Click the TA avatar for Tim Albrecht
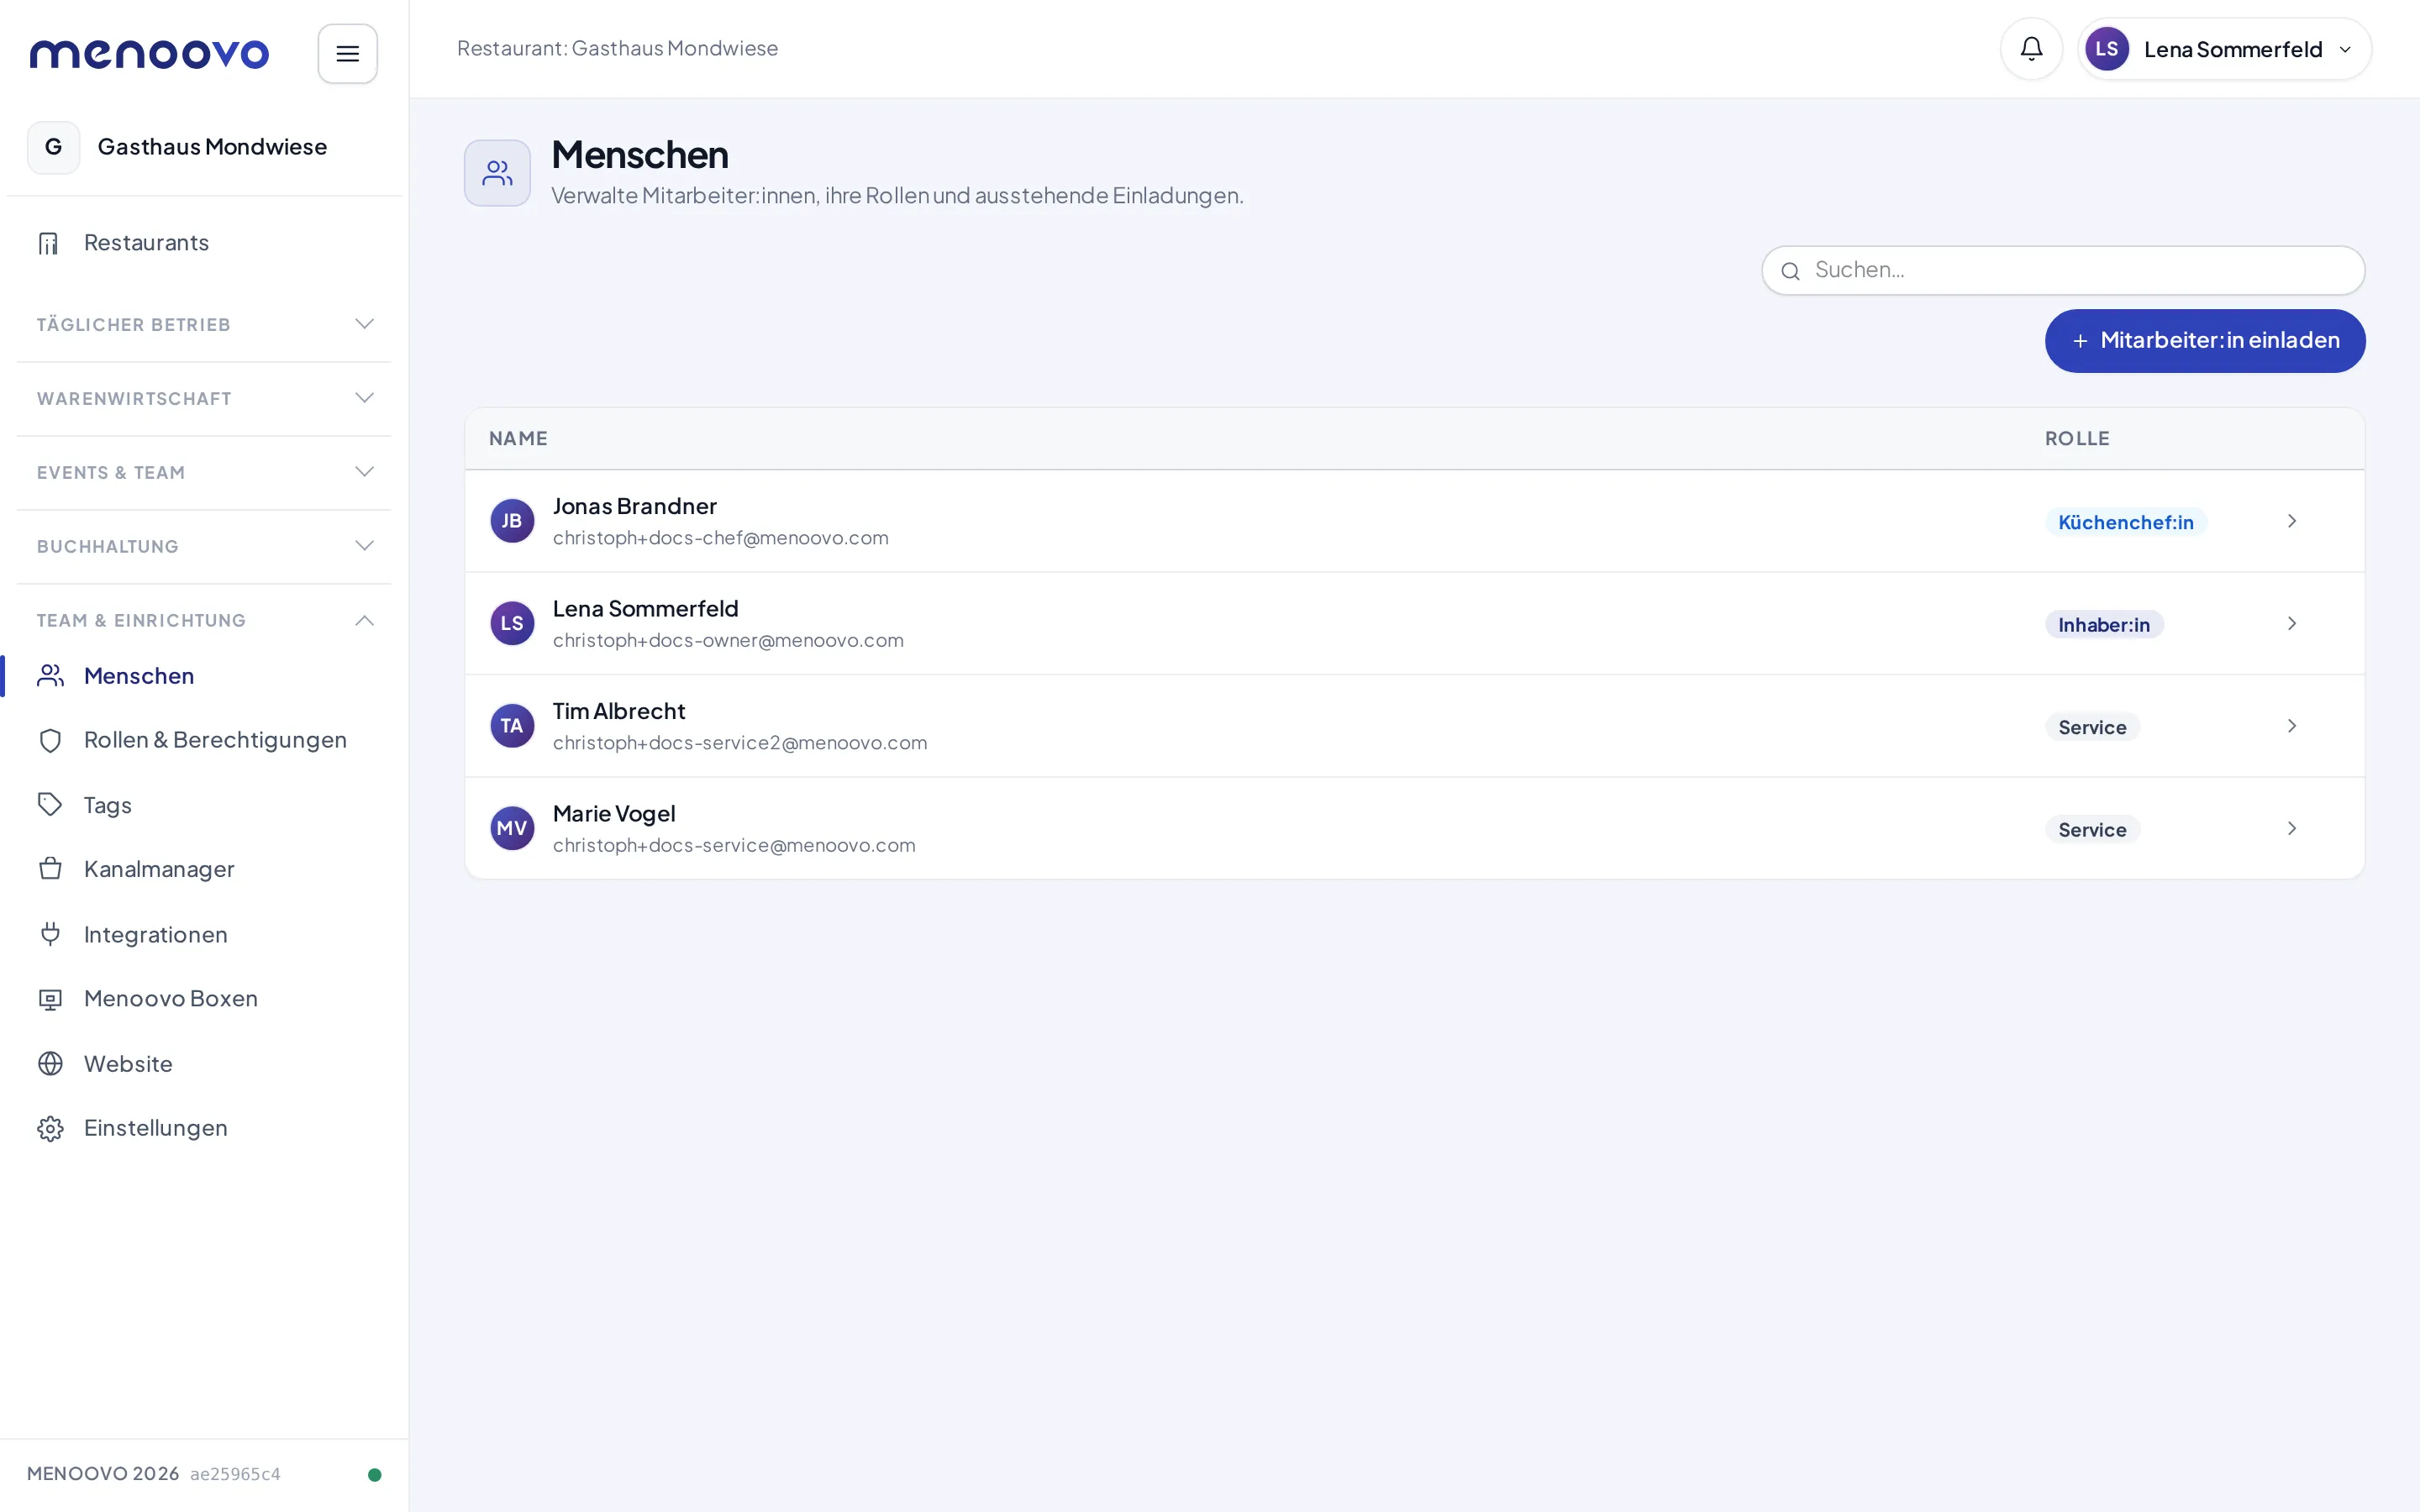 tap(512, 726)
